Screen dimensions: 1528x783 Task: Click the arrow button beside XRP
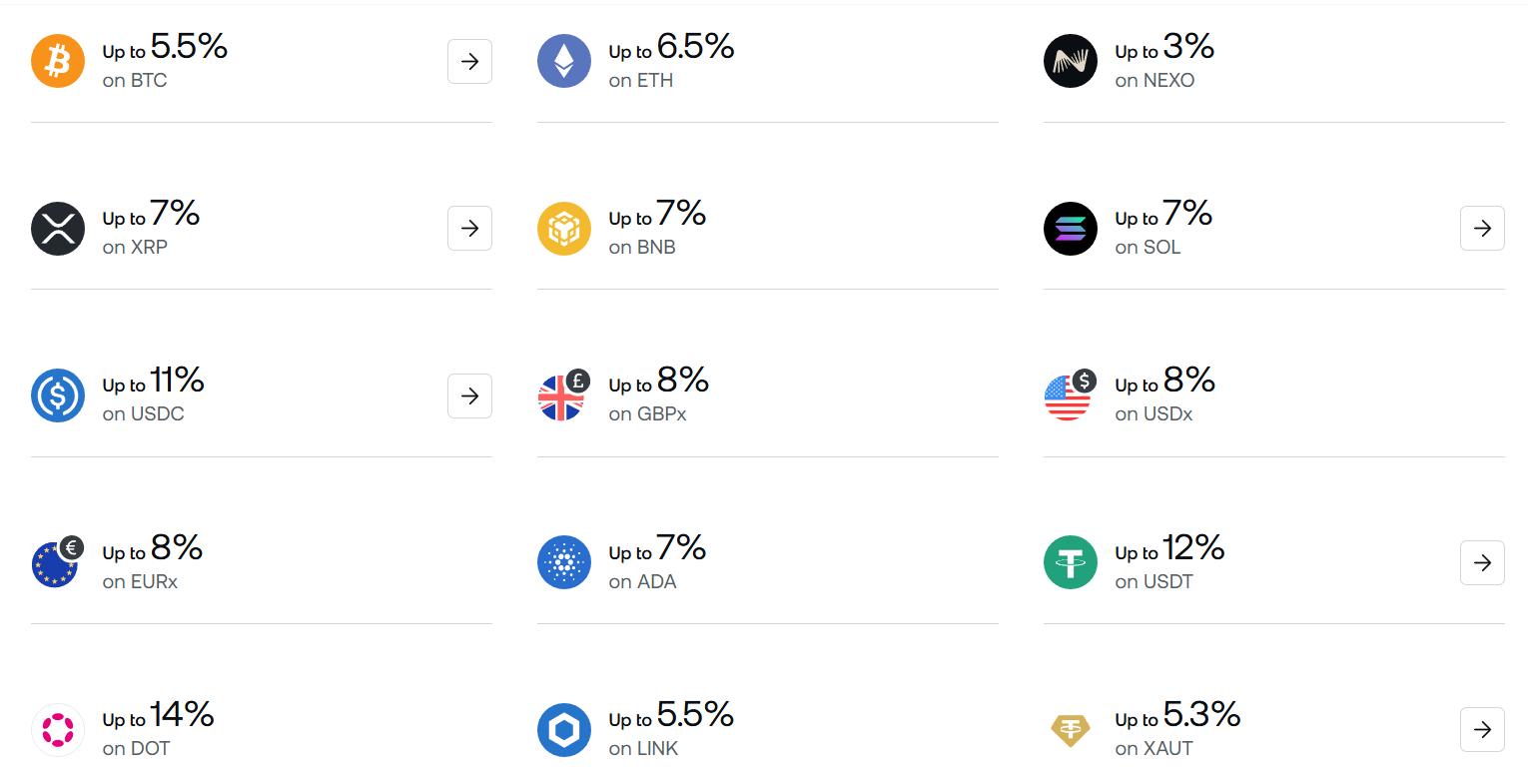pos(469,228)
